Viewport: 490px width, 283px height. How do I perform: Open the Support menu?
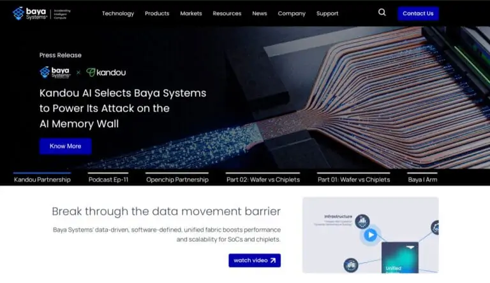coord(327,13)
